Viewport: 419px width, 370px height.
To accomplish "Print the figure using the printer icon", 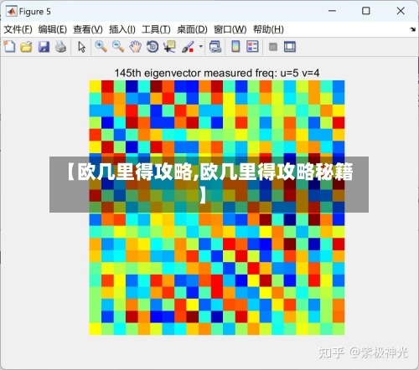I will (60, 47).
